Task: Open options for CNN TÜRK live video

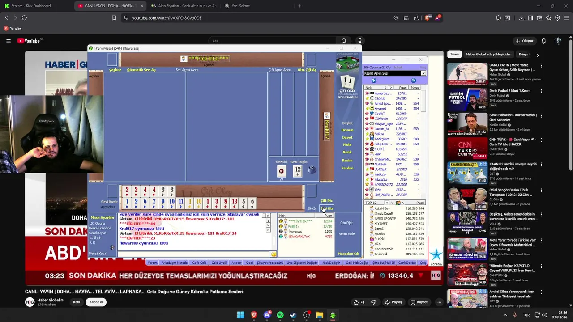Action: click(x=541, y=140)
